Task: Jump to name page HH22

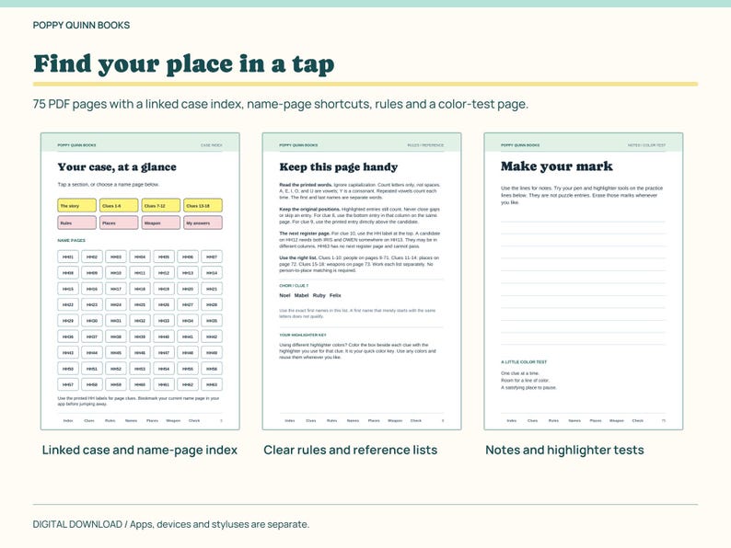Action: tap(68, 304)
